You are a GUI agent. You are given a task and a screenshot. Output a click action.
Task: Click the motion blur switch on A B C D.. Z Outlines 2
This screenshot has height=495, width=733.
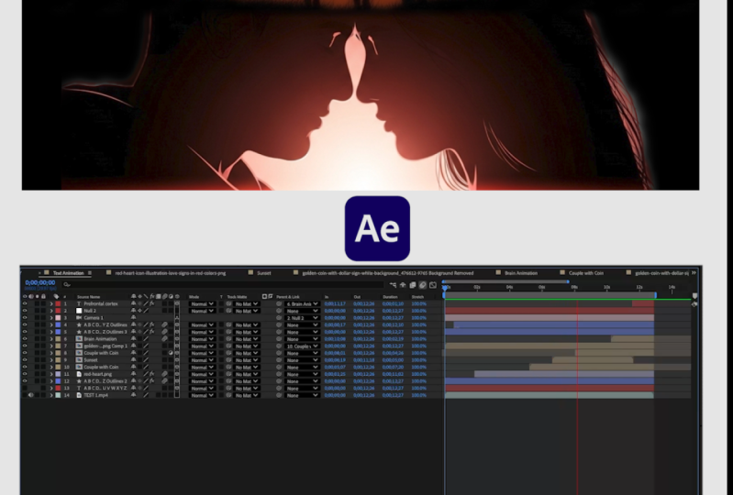(164, 381)
